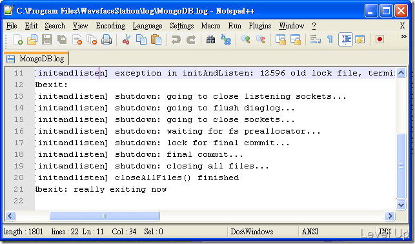Screen dimensions: 415x244
Task: Click line number 16 in the margin
Action: tap(19, 131)
